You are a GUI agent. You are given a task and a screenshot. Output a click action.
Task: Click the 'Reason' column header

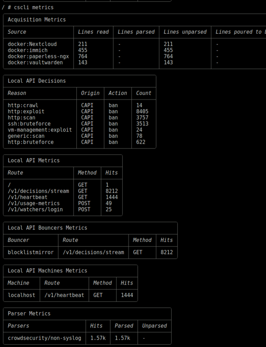(x=17, y=93)
